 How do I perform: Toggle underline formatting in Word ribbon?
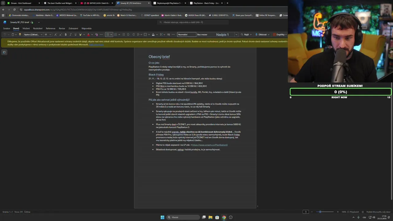[x=76, y=34]
